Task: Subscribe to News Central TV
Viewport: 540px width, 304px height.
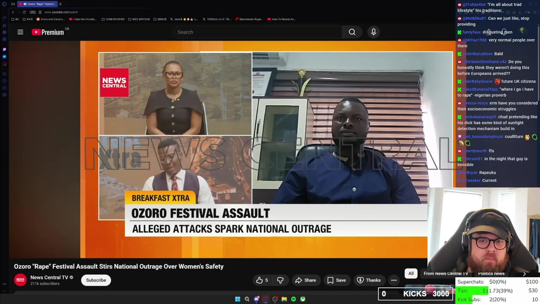Action: click(96, 280)
